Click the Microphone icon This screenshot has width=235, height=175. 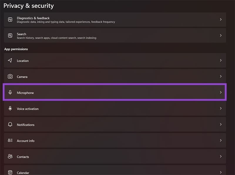coord(10,93)
